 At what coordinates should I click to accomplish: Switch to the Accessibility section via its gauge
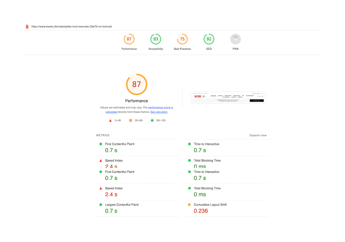pos(156,39)
